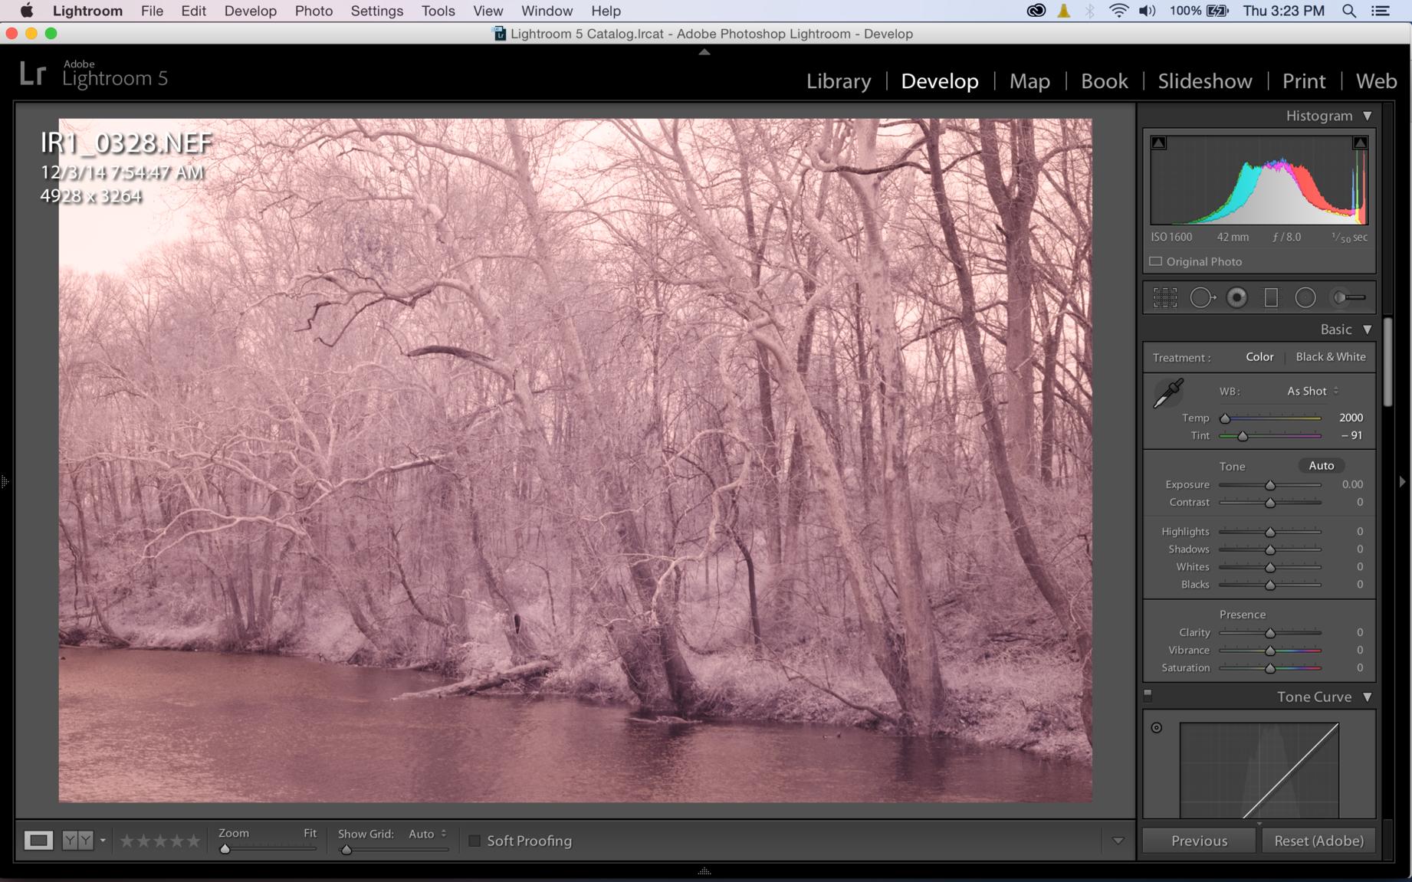1412x882 pixels.
Task: Activate the Red Eye Correction tool
Action: point(1236,297)
